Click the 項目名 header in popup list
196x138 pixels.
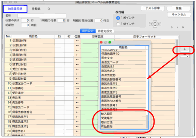pos(123,48)
